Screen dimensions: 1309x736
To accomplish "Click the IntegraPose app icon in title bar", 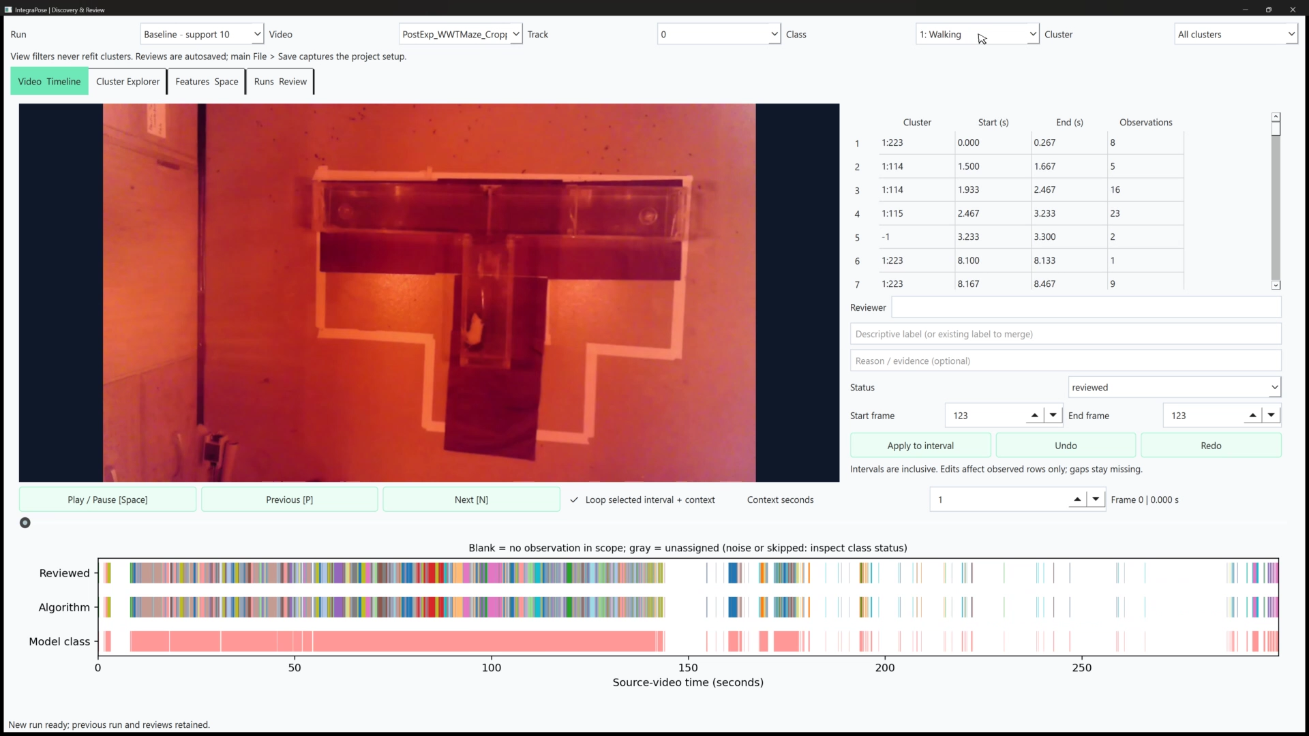I will 8,10.
